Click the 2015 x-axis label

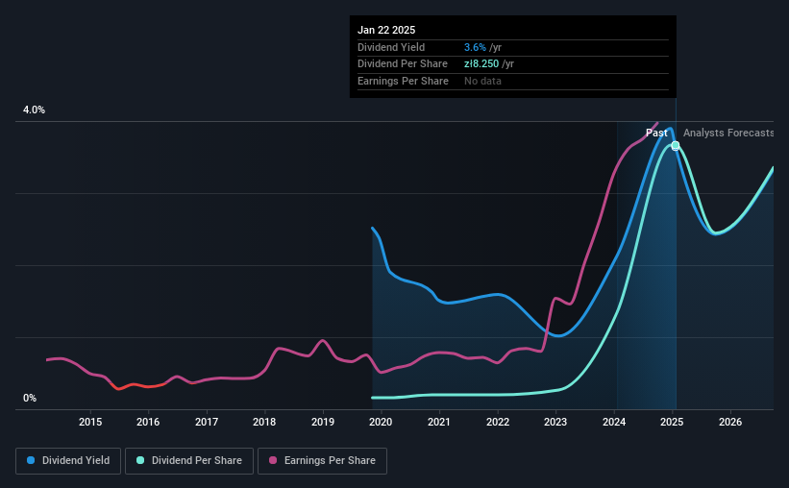[x=90, y=422]
